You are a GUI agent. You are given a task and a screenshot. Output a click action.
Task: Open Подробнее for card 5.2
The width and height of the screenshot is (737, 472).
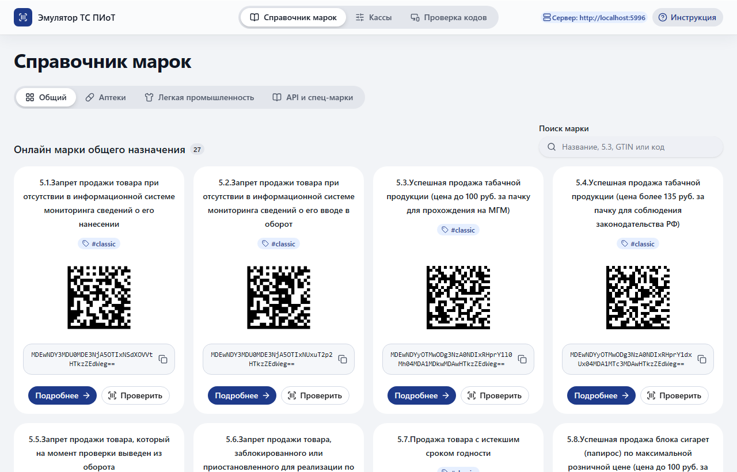point(242,395)
